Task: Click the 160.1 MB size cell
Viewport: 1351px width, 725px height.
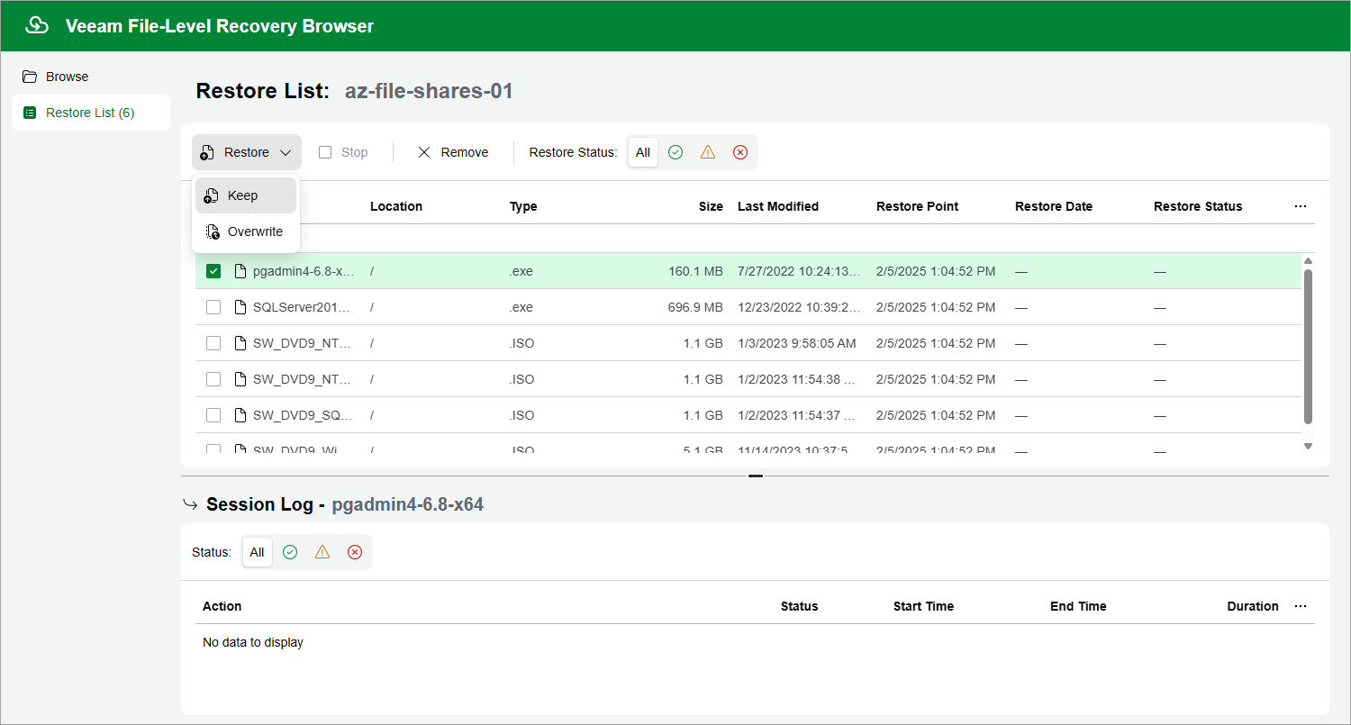Action: pyautogui.click(x=695, y=271)
